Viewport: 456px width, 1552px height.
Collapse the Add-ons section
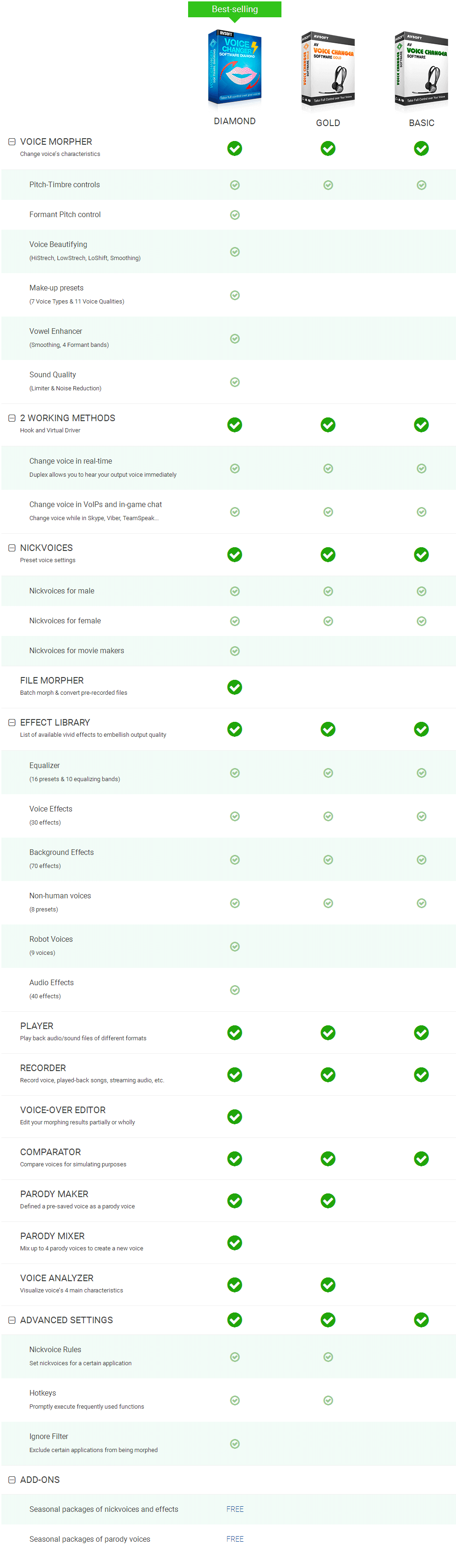click(x=12, y=1480)
